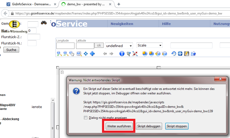
Task: Click the wide text field right of Scale
Action: click(x=191, y=45)
